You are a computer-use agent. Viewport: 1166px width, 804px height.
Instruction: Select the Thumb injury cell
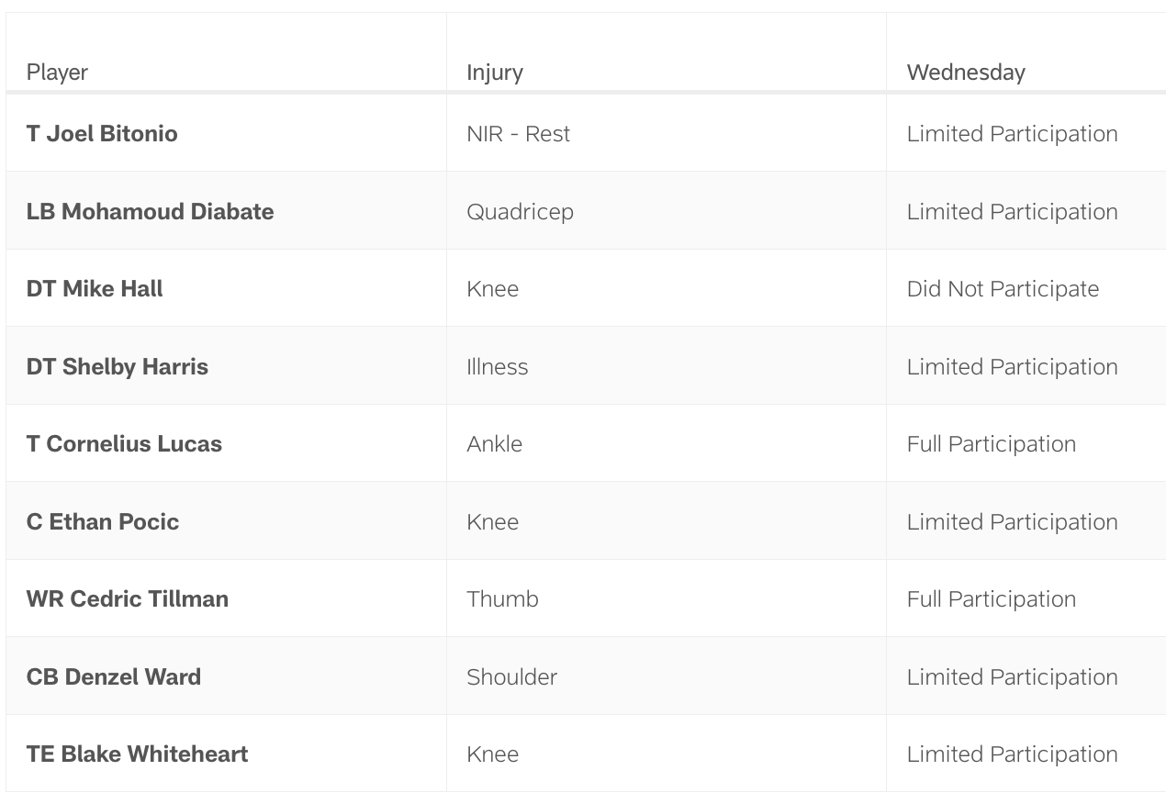coord(502,599)
